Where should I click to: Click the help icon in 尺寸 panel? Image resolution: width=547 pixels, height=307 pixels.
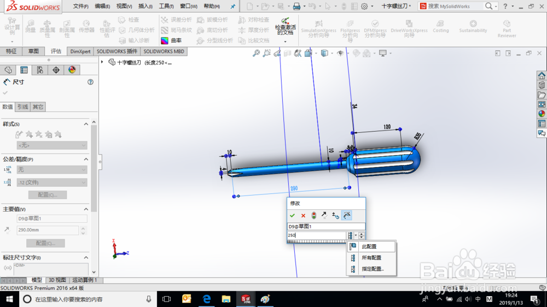[90, 82]
